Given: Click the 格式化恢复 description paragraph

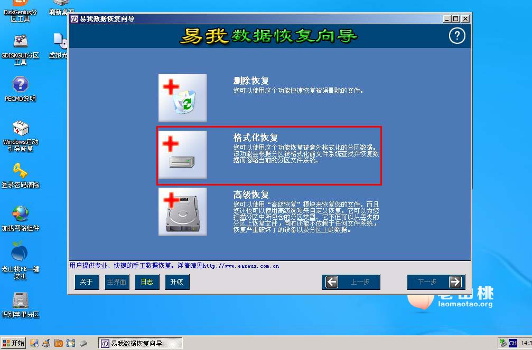Looking at the screenshot, I should 306,154.
